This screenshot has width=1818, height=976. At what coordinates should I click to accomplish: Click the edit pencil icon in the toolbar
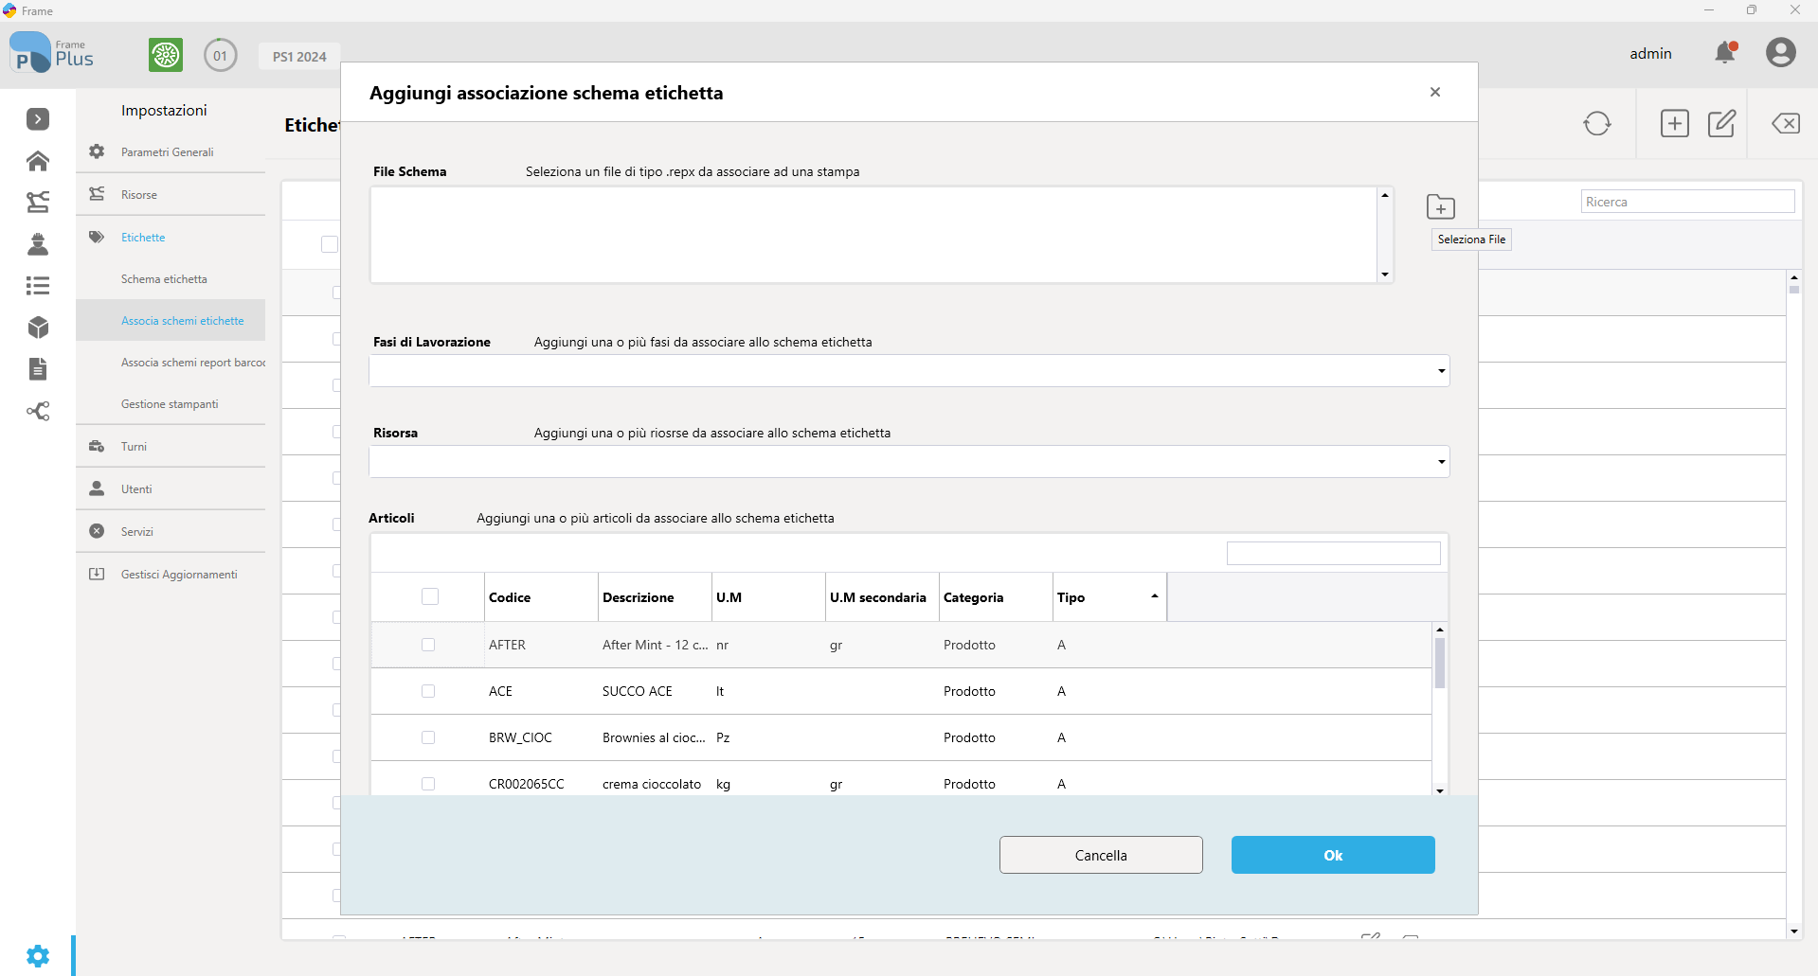click(1721, 124)
